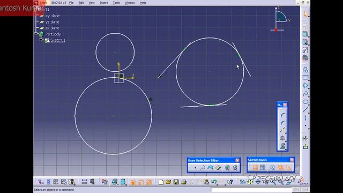Click the What's This help icon
343x193 pixels.
coord(230,182)
